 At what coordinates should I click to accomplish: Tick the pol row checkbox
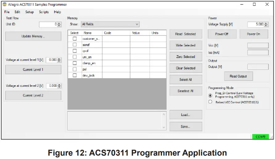(x=75, y=69)
